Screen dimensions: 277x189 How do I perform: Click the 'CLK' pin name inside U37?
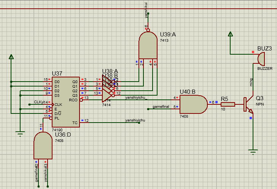[x=58, y=105]
